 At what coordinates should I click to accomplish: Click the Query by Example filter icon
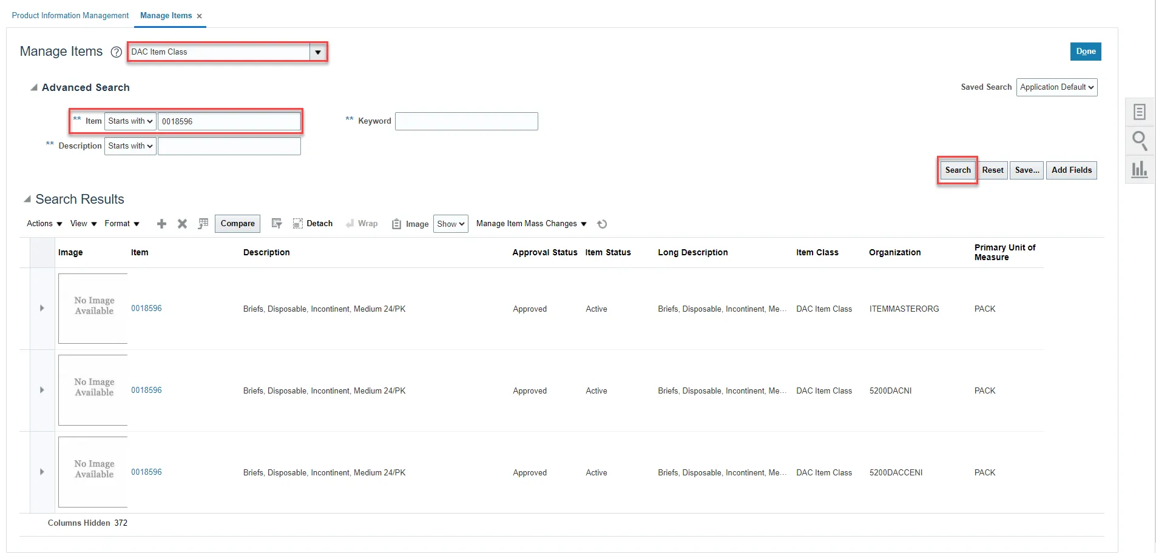tap(277, 224)
